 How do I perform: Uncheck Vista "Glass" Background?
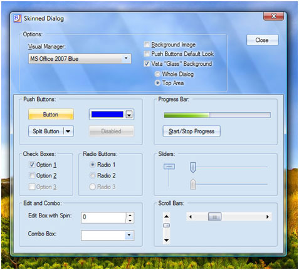pos(147,63)
